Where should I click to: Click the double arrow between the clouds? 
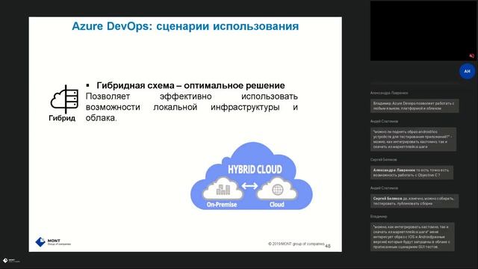[x=249, y=185]
